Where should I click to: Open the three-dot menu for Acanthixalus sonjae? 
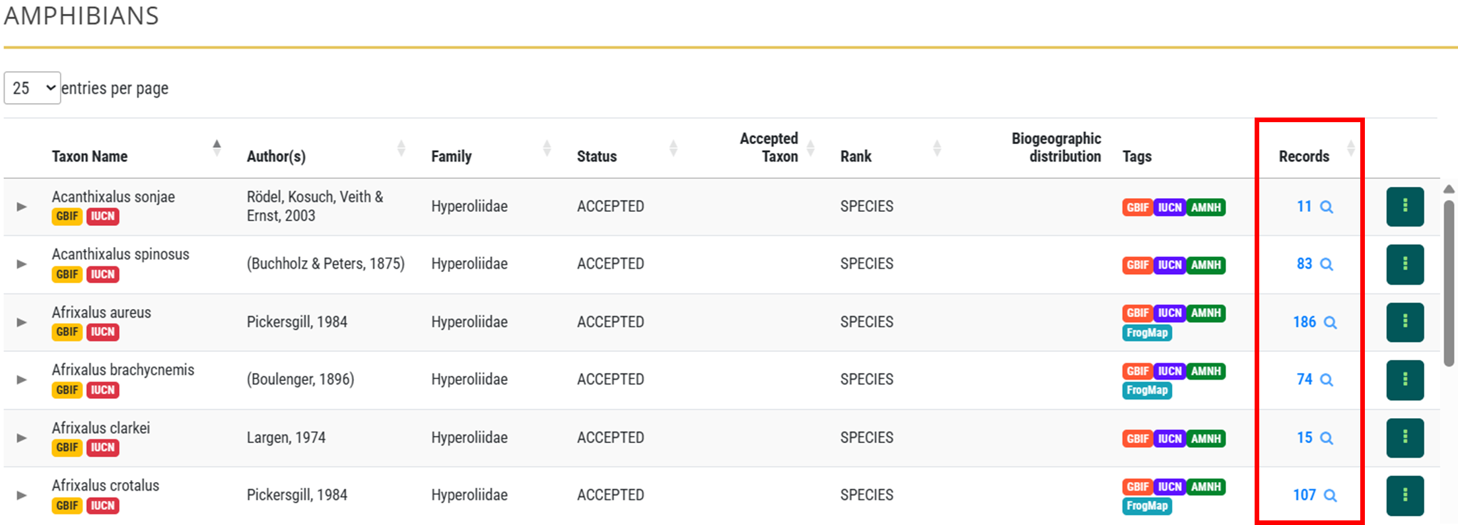click(x=1405, y=207)
